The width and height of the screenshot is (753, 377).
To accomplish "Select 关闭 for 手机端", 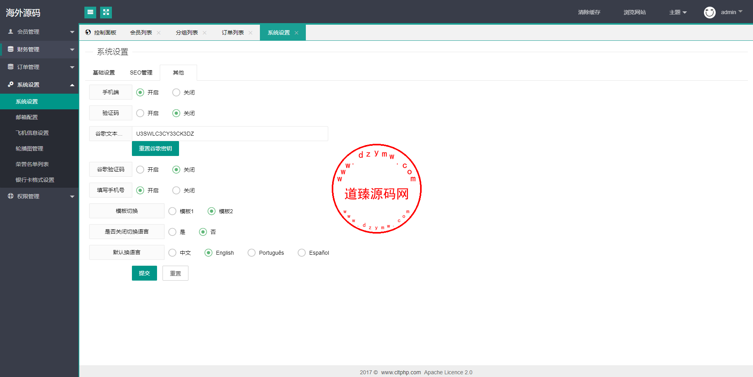I will tap(176, 92).
